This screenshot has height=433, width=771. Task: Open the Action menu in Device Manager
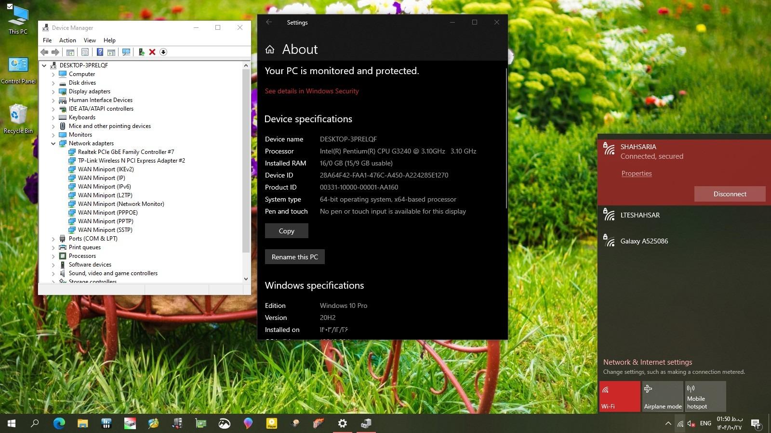tap(67, 40)
